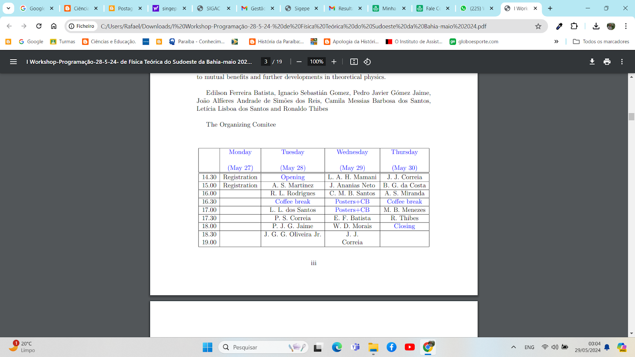Open the eyedropper extension icon

[559, 26]
